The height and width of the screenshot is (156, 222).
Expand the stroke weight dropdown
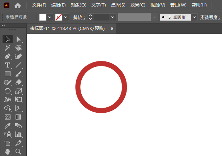click(x=113, y=17)
